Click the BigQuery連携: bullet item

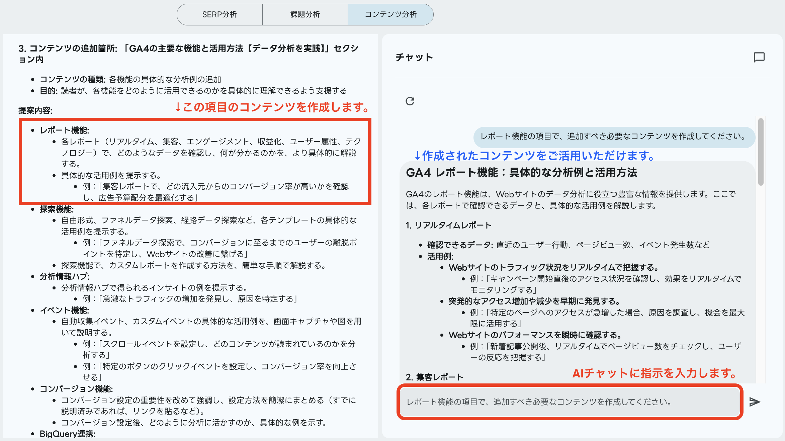click(x=68, y=434)
